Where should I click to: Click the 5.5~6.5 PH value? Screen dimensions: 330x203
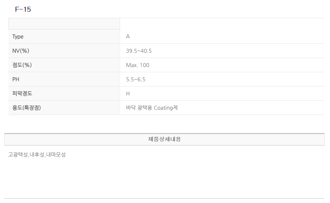point(136,79)
